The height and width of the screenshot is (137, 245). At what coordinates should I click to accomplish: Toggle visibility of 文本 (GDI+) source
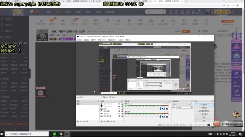(119, 106)
